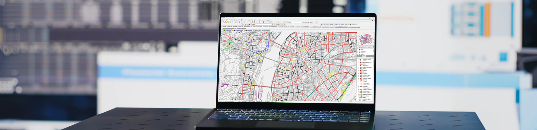This screenshot has height=130, width=537.
Task: Open the Vyhledat combo box
Action: (x=295, y=22)
